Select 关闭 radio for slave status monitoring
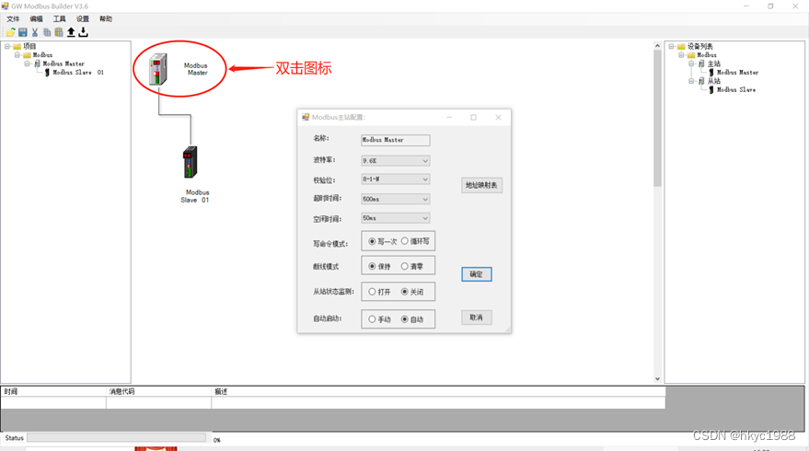 405,292
